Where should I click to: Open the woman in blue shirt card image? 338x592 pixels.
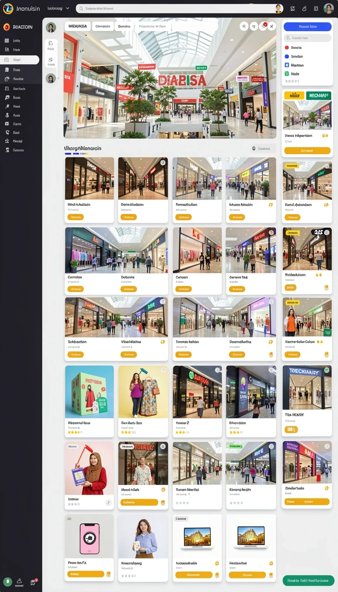click(x=143, y=536)
